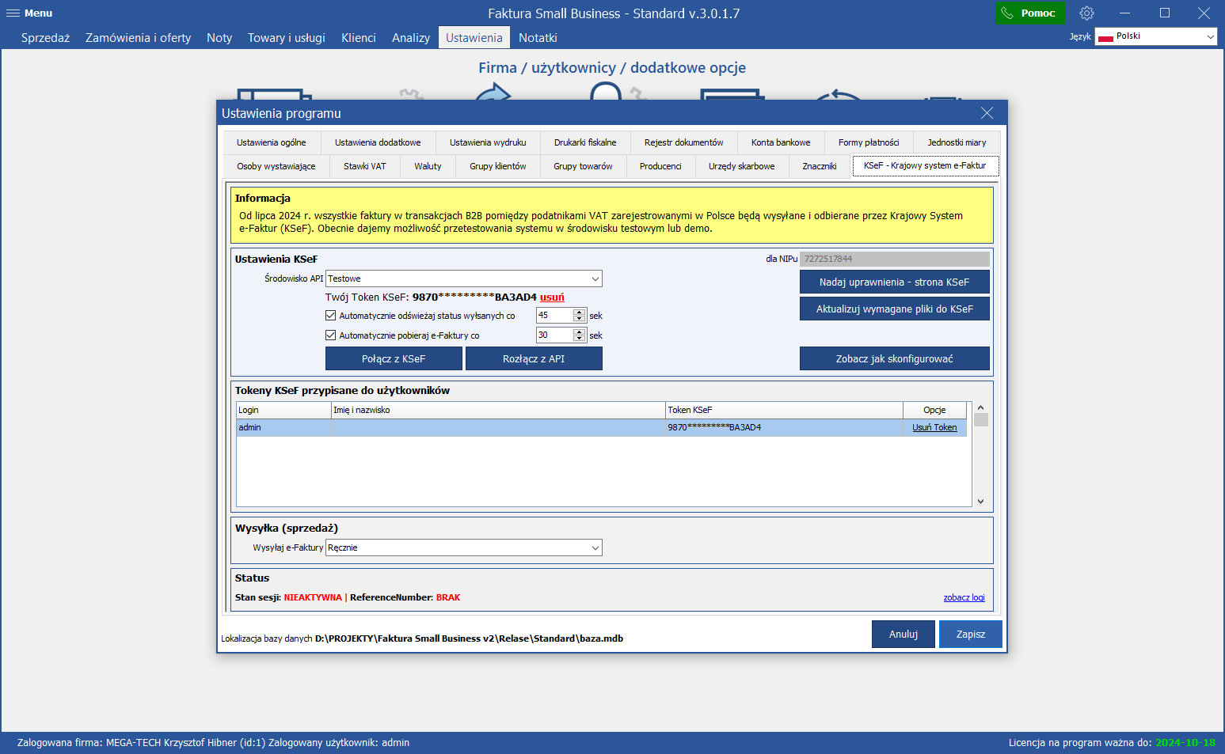Open the Język language dropdown

point(1155,36)
